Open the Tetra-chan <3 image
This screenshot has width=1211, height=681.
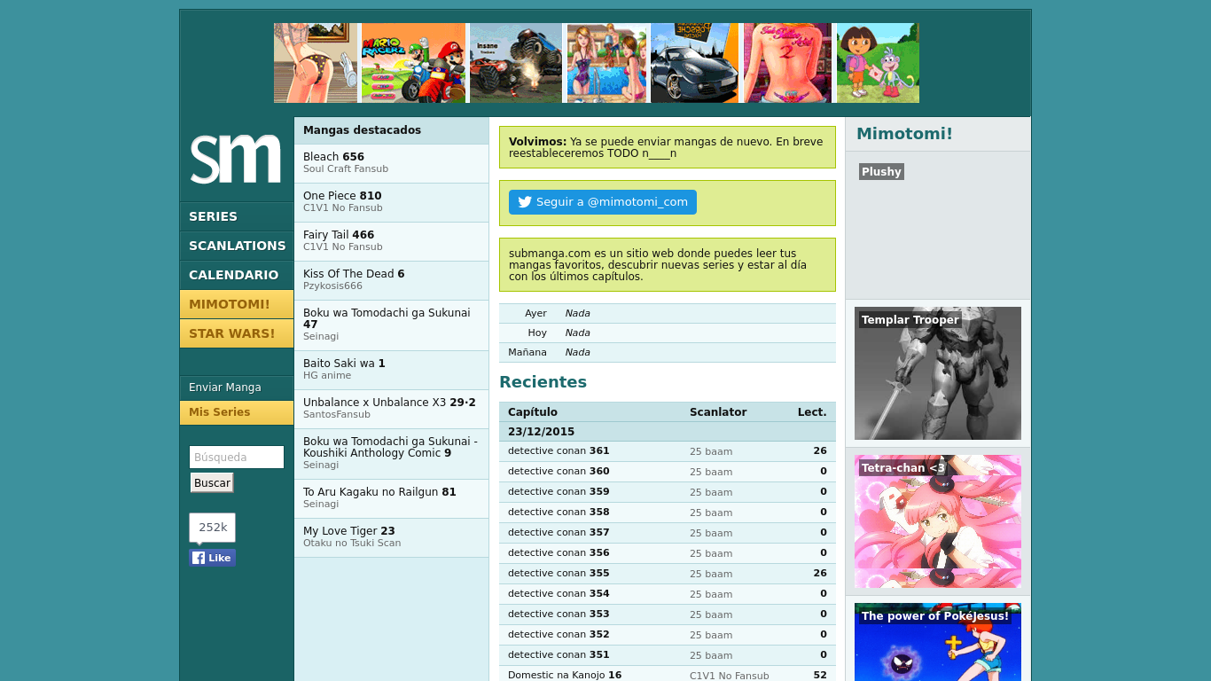point(938,521)
